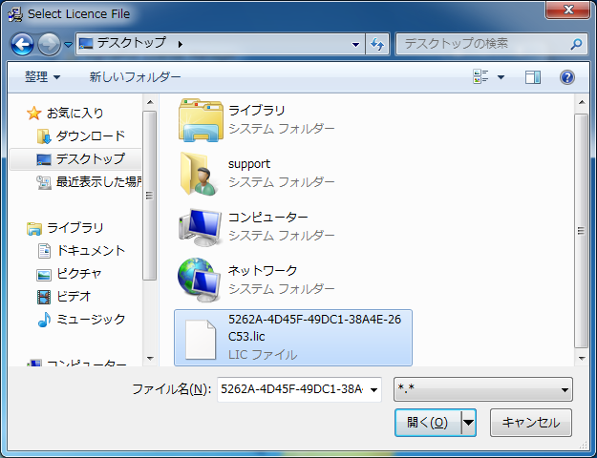Expand the デスクトップ breadcrumb arrow
Viewport: 597px width, 458px height.
tap(181, 45)
